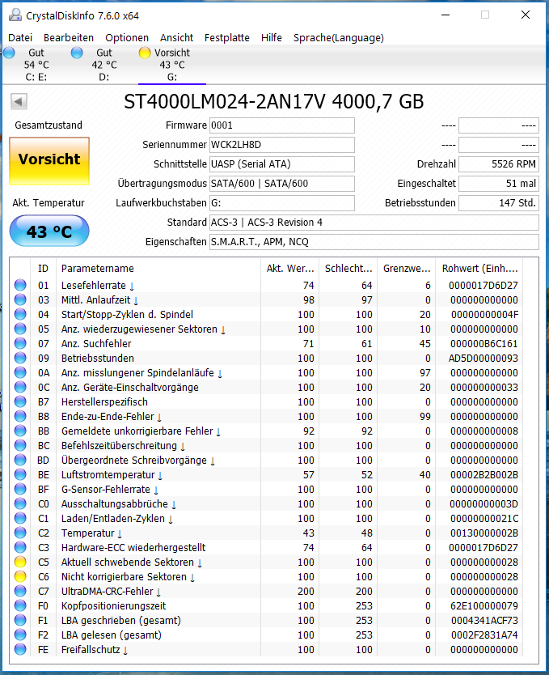Click the Temperatur parameter name in row C2
The height and width of the screenshot is (675, 549).
(x=87, y=533)
